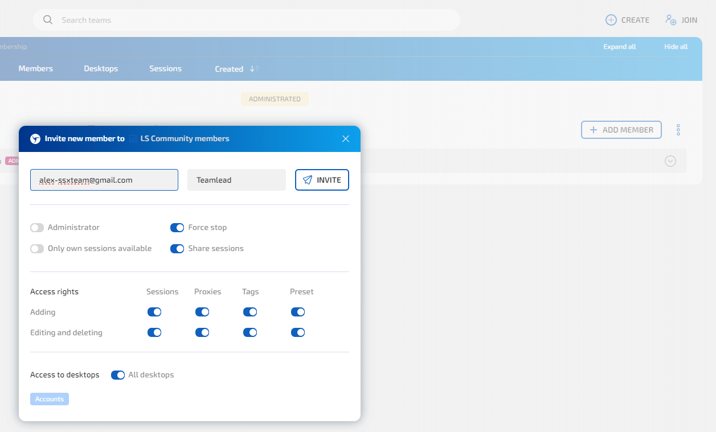Toggle Only own sessions available
Viewport: 716px width, 432px height.
click(x=37, y=249)
